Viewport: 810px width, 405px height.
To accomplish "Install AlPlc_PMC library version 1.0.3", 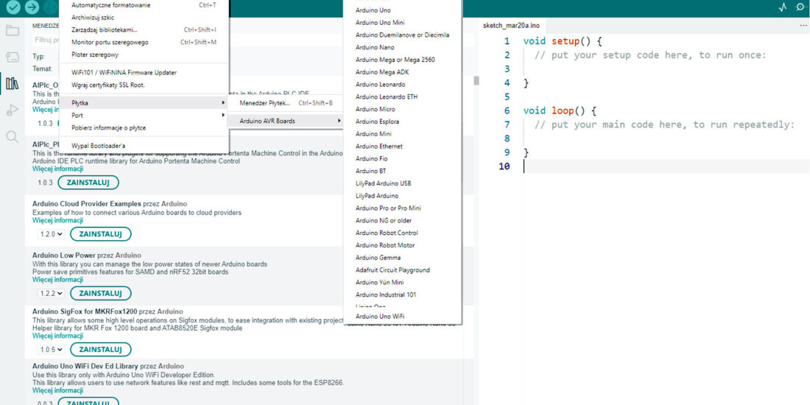I will [x=88, y=183].
